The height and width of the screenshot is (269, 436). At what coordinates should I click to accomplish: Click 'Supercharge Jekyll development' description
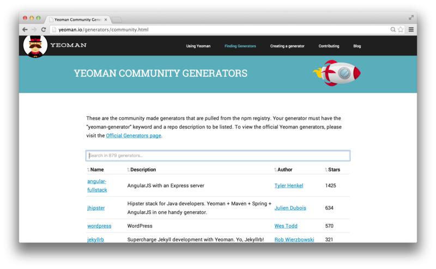coord(196,240)
